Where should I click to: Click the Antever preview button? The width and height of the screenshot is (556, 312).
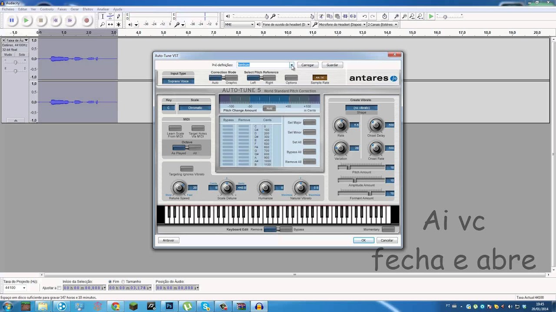click(169, 240)
